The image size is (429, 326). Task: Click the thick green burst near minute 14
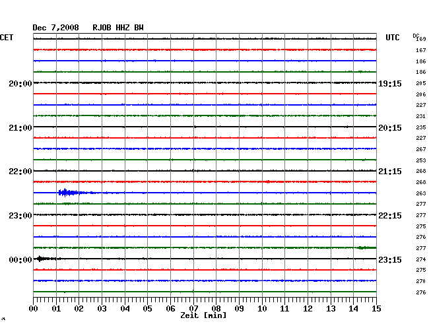[366, 247]
